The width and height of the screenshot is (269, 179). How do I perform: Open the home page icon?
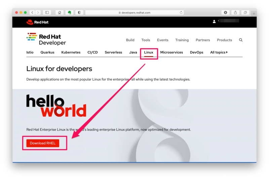coord(60,12)
